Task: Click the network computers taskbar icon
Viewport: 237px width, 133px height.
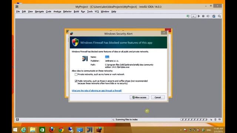Action: [x=71, y=130]
